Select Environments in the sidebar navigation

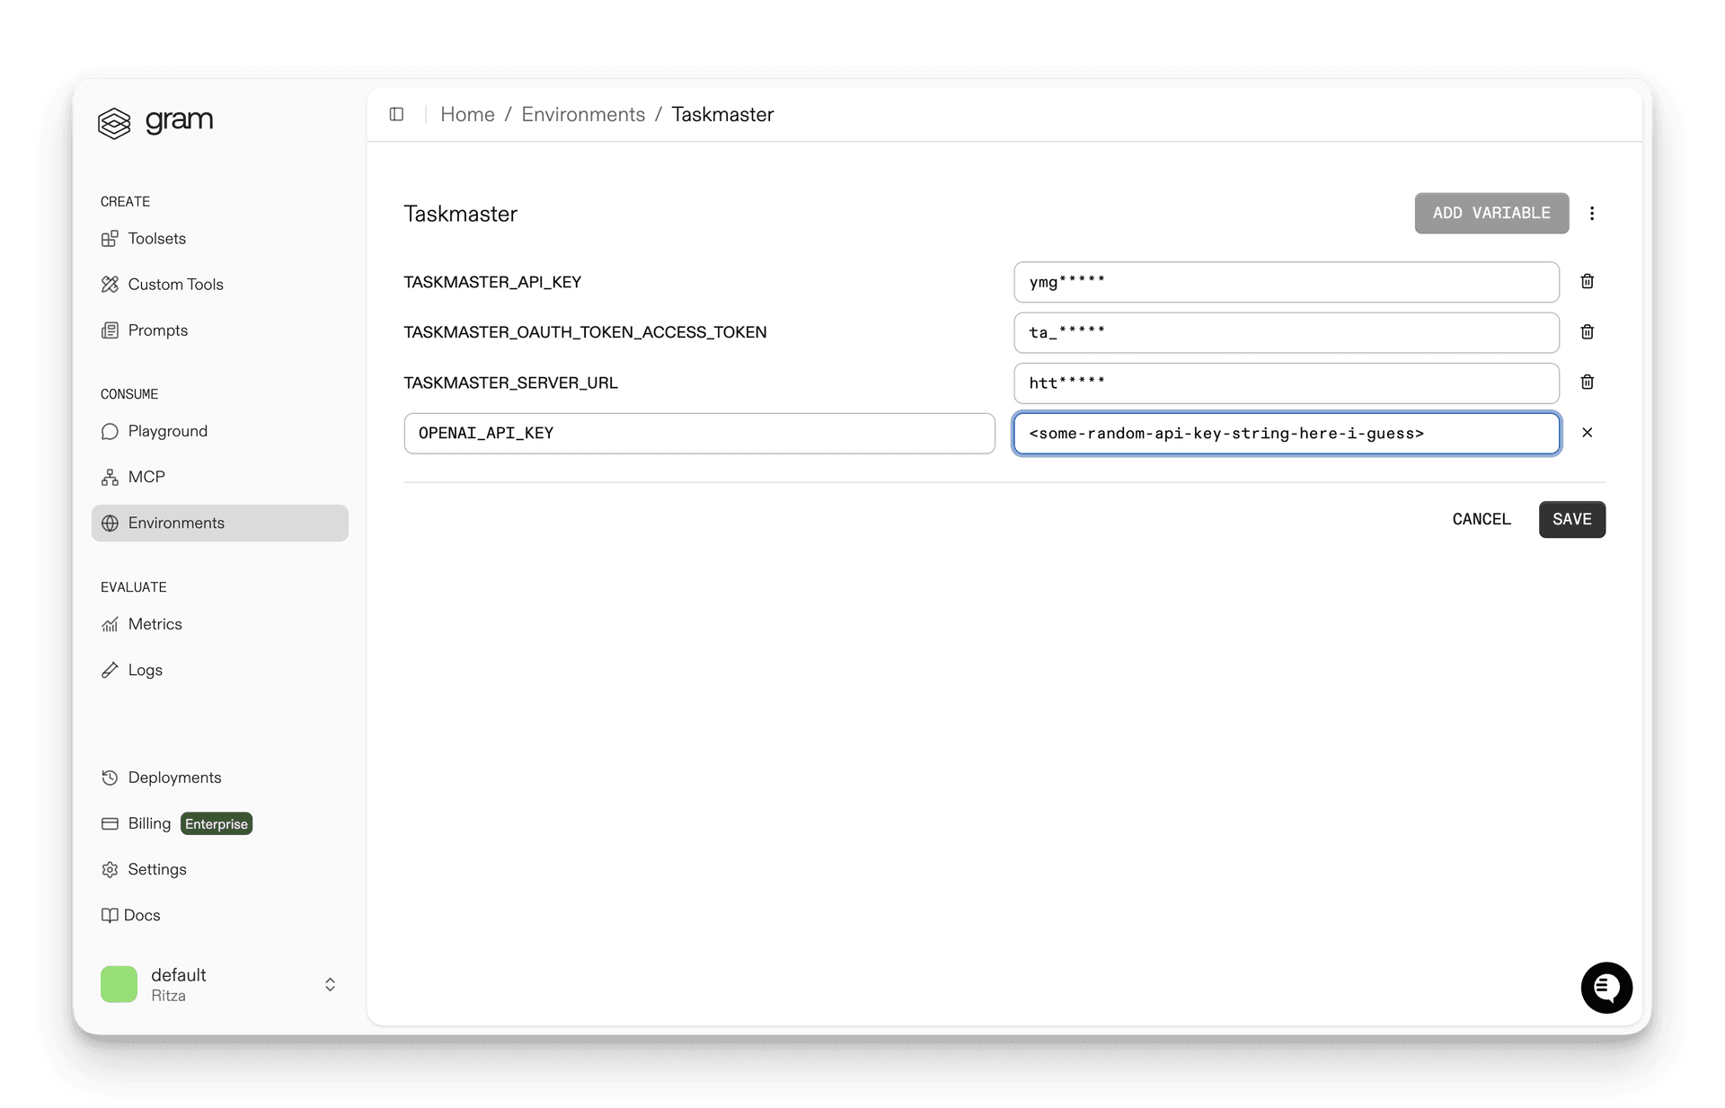[175, 523]
